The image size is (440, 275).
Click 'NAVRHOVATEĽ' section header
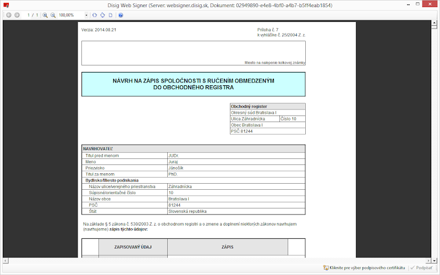point(194,148)
